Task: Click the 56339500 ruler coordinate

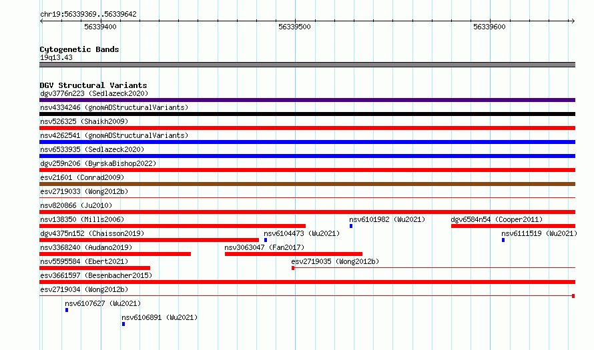Action: (294, 27)
